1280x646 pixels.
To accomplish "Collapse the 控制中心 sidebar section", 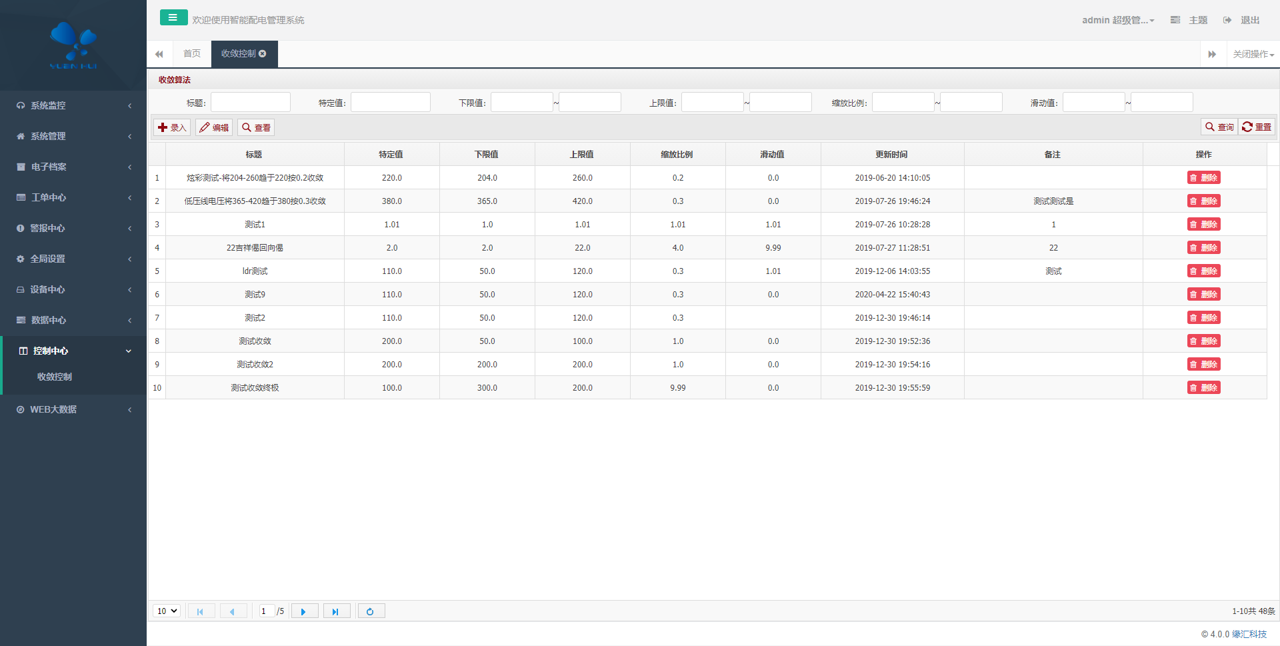I will coord(73,351).
